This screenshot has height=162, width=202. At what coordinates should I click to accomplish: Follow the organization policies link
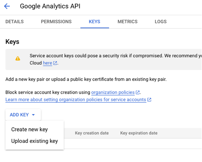pos(113,92)
